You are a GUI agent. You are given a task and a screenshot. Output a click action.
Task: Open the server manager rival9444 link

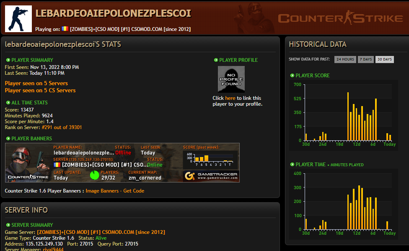coord(54,249)
